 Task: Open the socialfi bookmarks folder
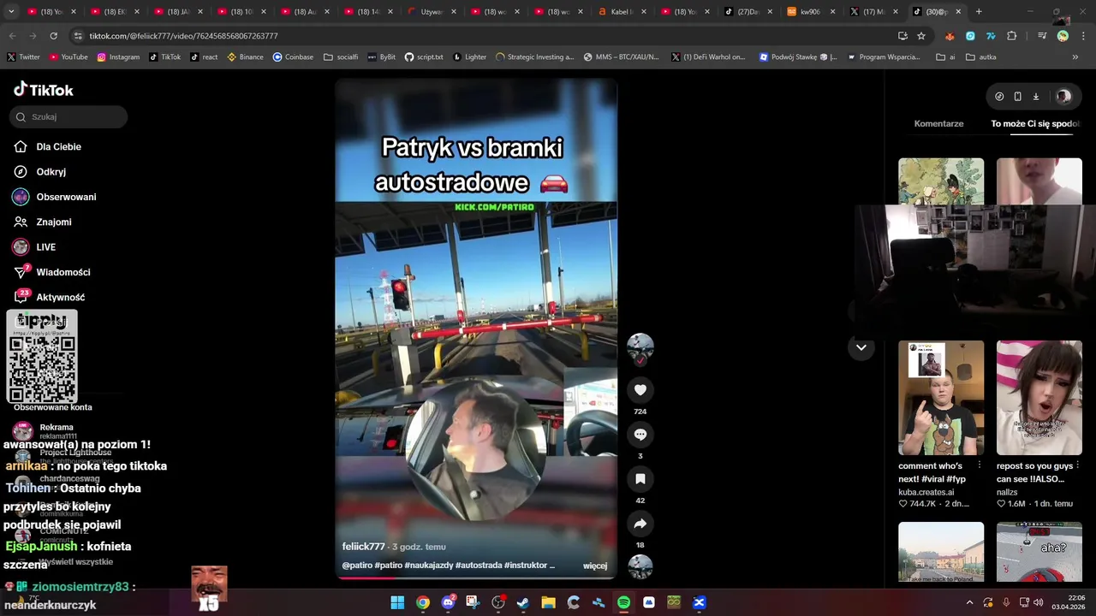point(341,57)
